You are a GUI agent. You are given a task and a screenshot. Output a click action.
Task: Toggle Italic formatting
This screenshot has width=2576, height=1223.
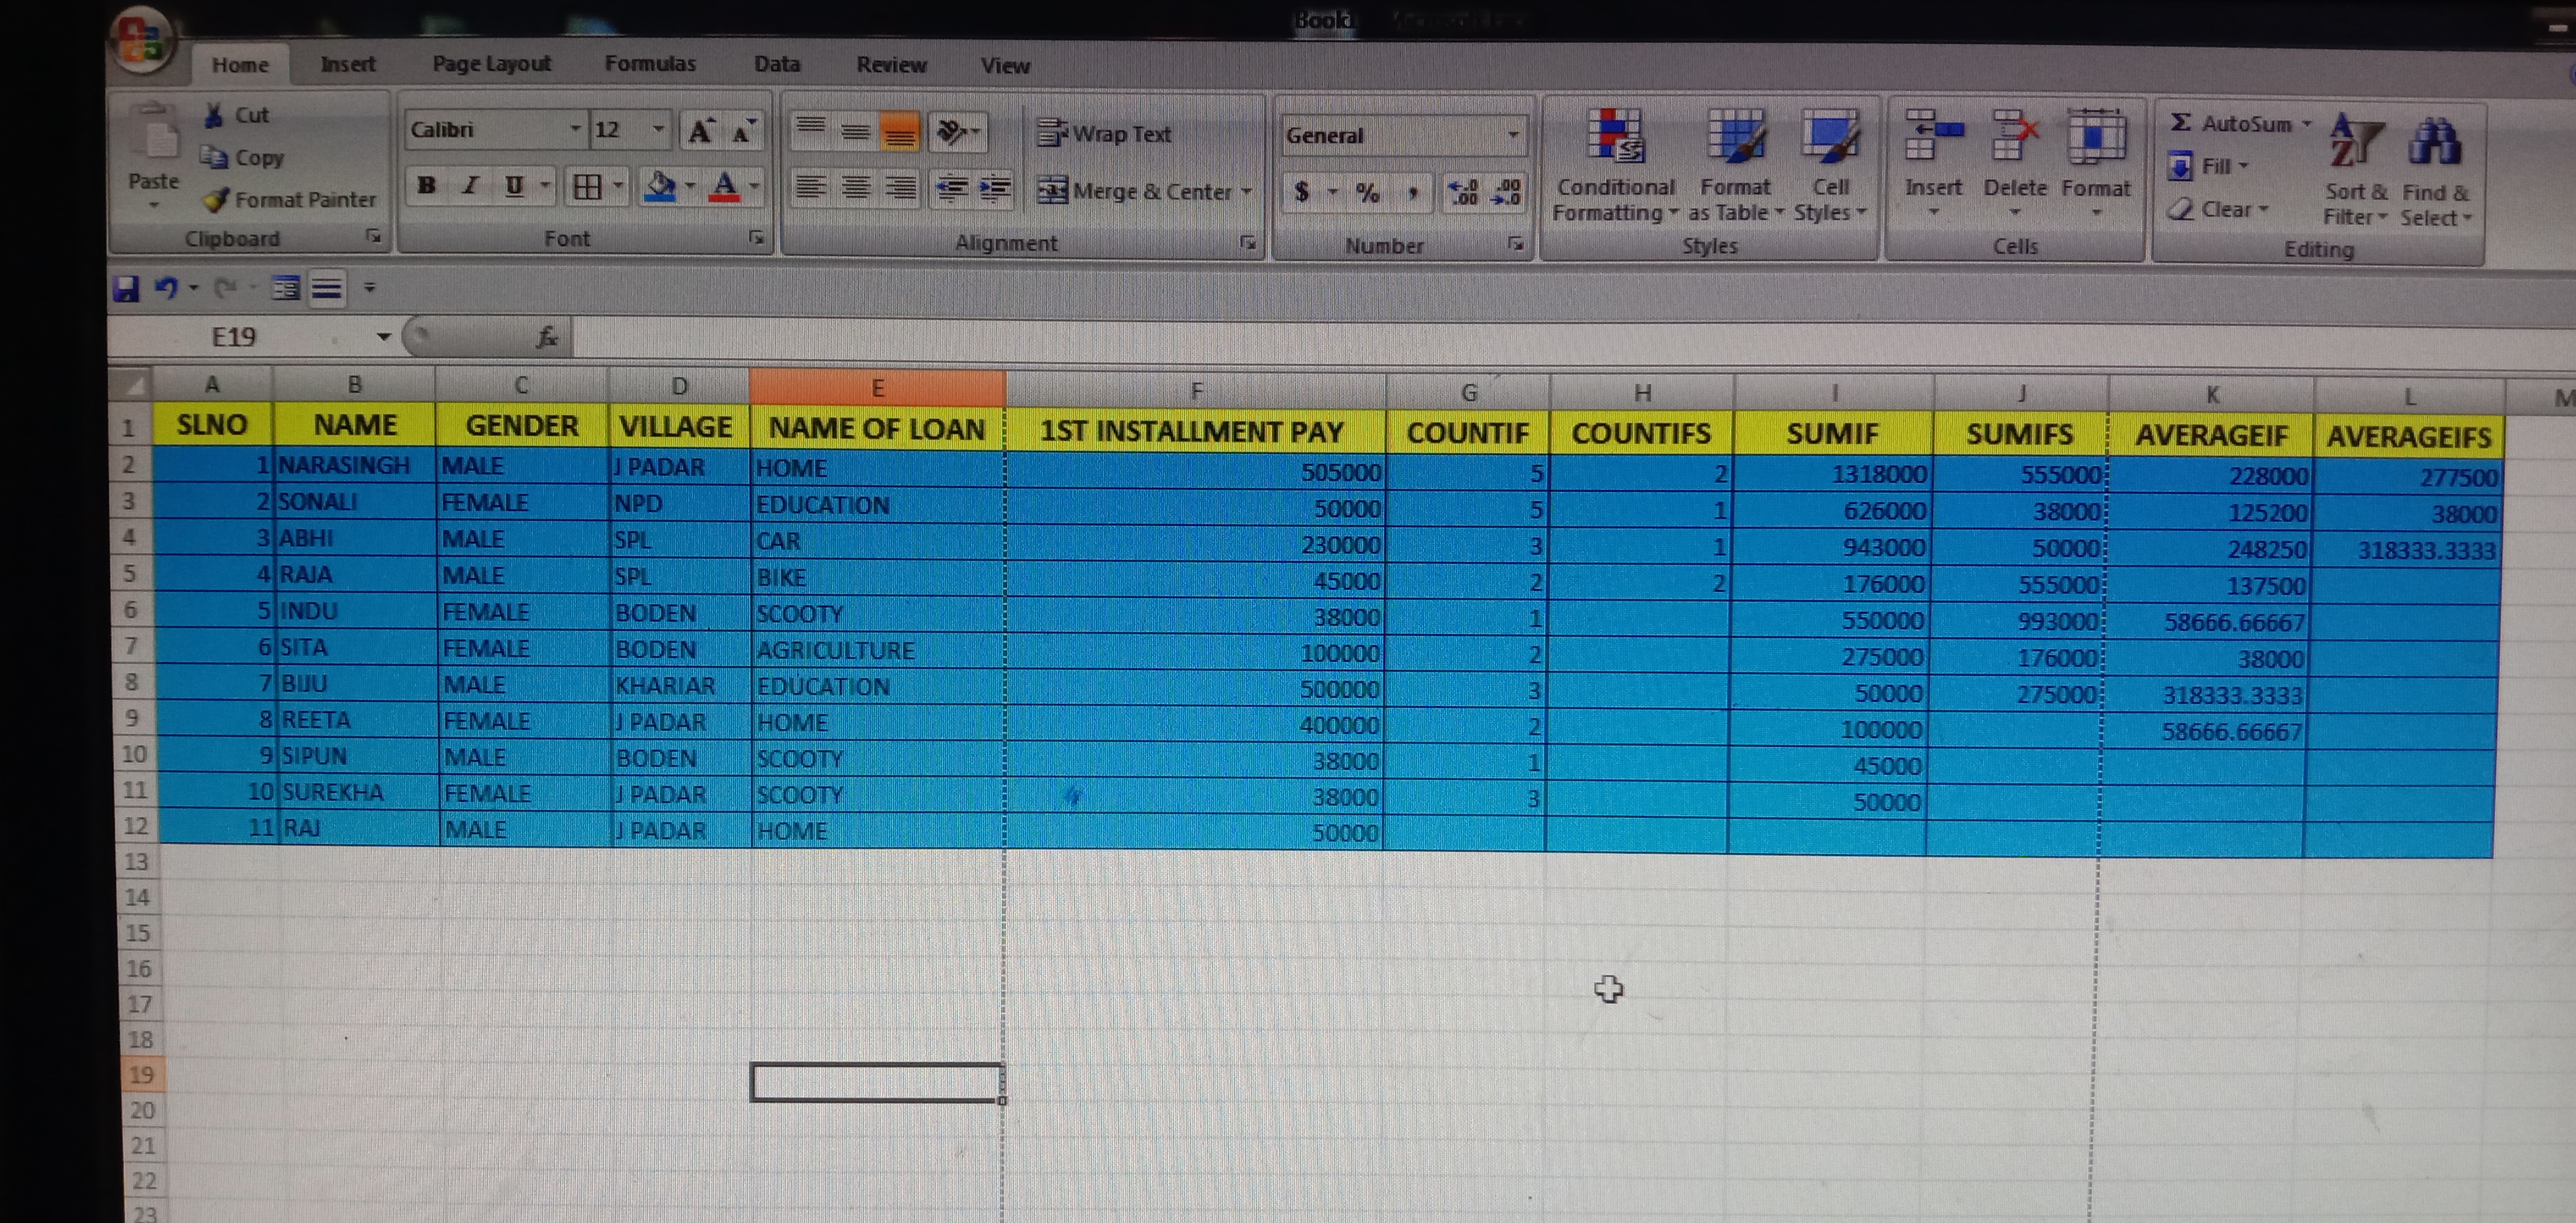click(470, 186)
